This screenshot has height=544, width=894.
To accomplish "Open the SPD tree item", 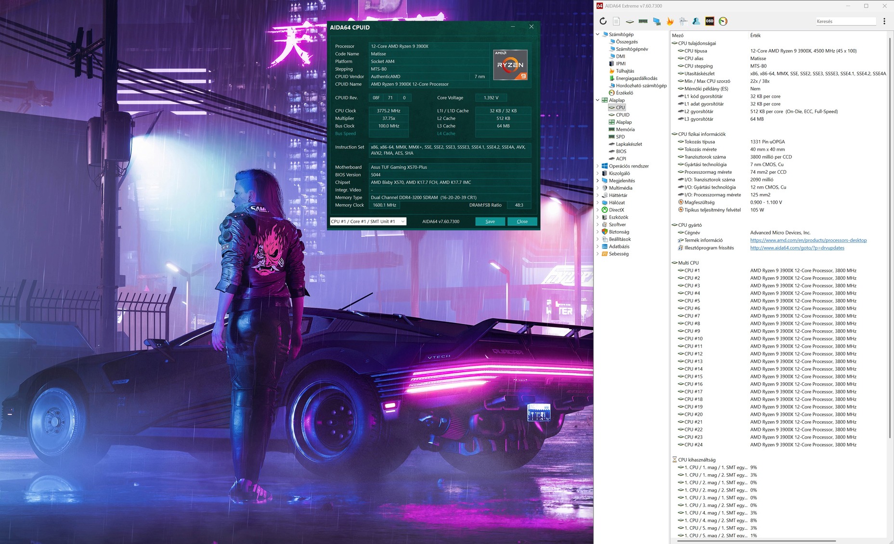I will point(620,137).
